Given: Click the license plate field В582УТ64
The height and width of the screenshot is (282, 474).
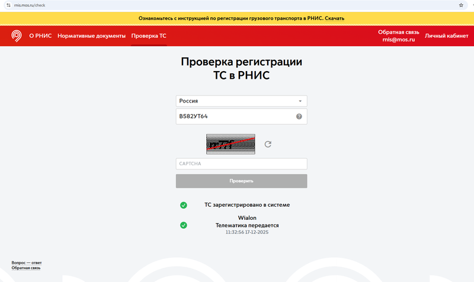Looking at the screenshot, I should 241,116.
